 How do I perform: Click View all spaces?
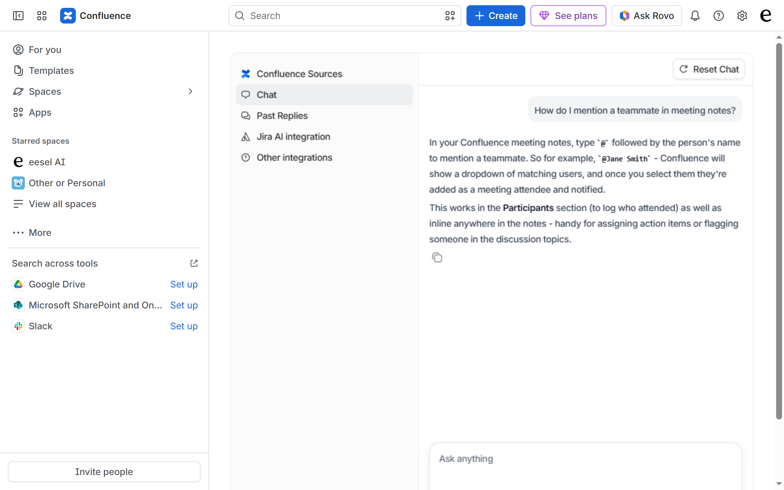(104, 204)
